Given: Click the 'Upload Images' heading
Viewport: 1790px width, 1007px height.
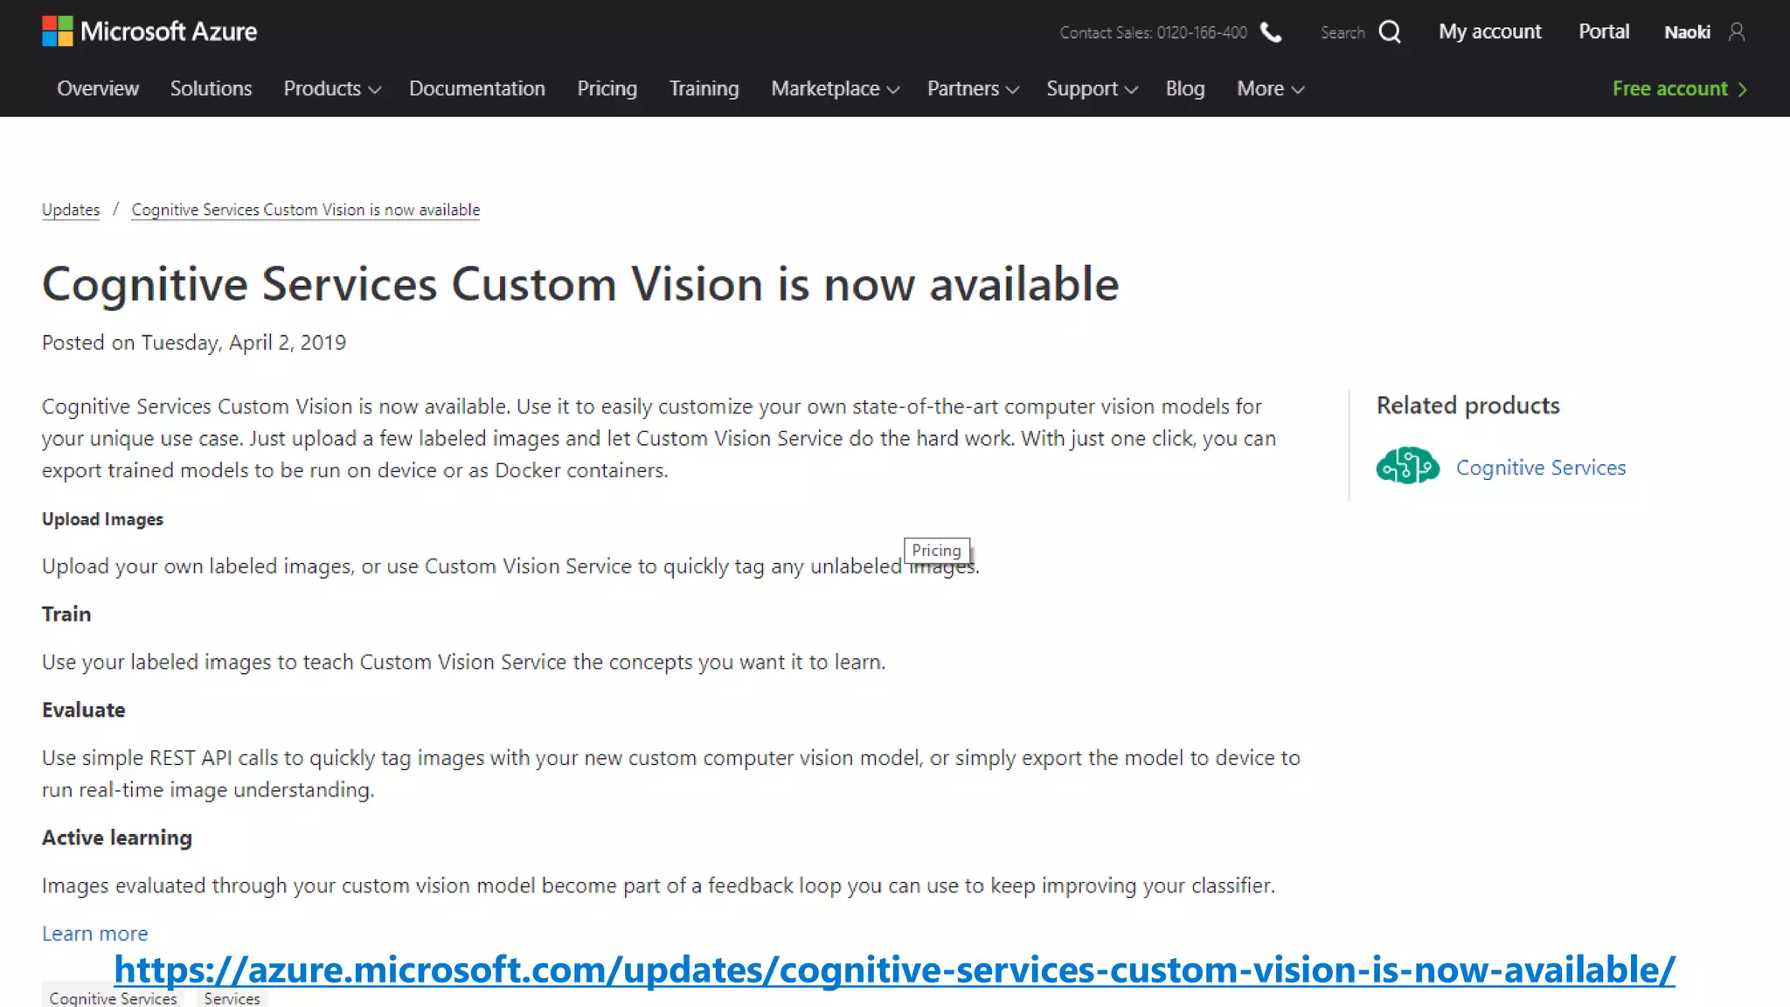Looking at the screenshot, I should (102, 519).
